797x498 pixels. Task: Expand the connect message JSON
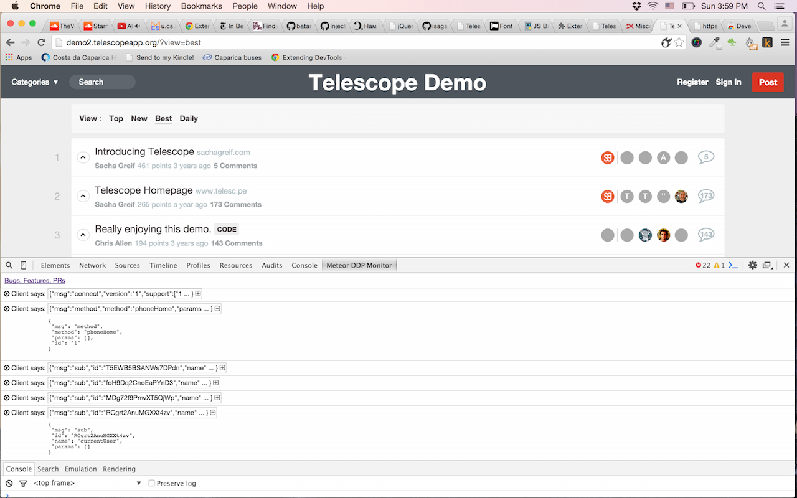tap(198, 294)
